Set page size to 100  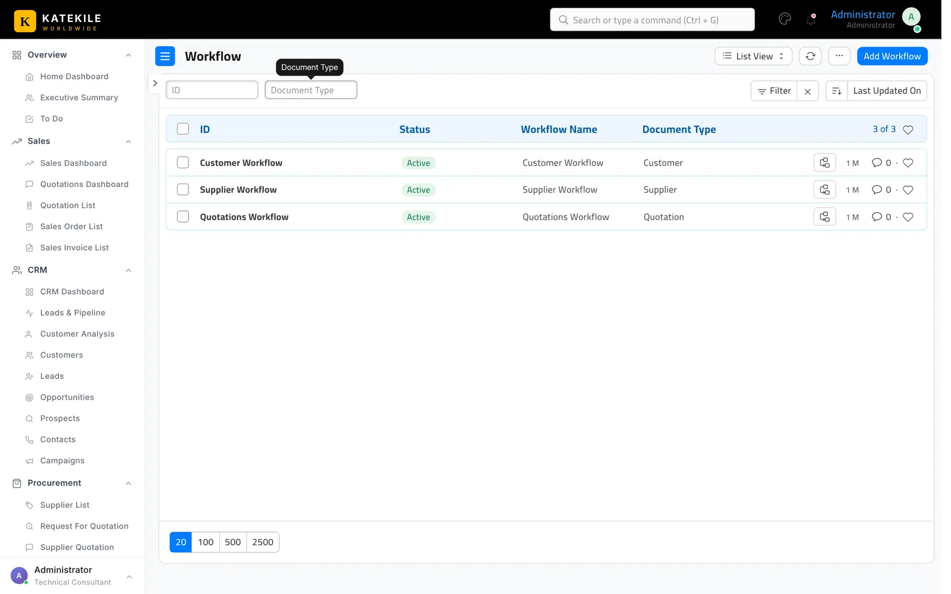click(206, 542)
